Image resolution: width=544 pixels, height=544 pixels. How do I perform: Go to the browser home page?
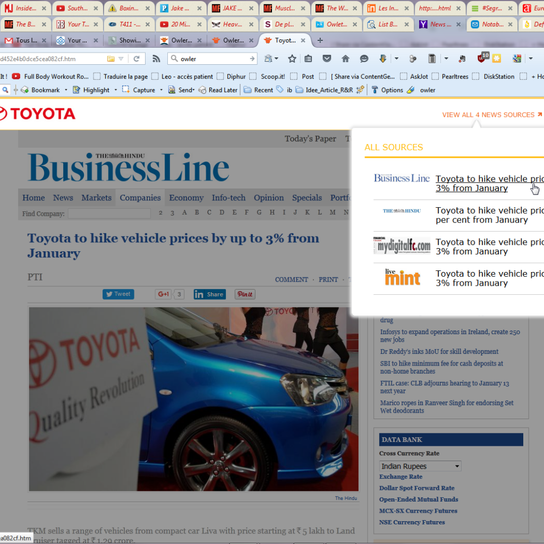coord(345,58)
